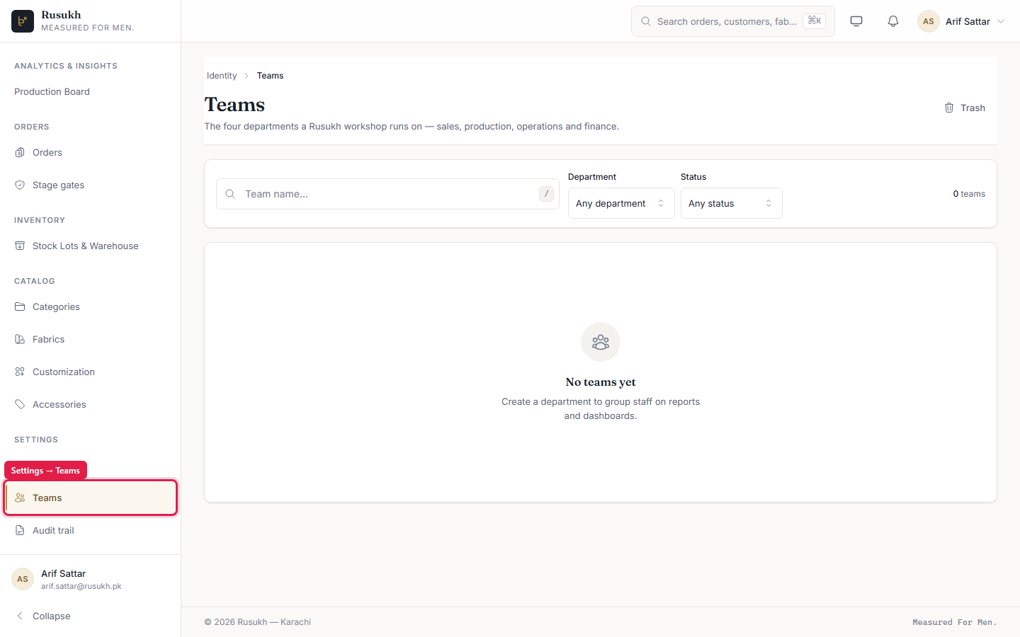Open the Any department dropdown
Viewport: 1020px width, 637px height.
pos(621,203)
